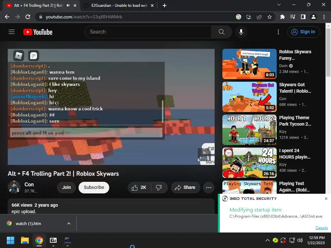Show hidden system tray icons
331x248 pixels.
coord(267,240)
